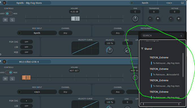195x108 pixels.
Task: Solo the M13 Effet GTR 4 track
Action: [x=12, y=79]
